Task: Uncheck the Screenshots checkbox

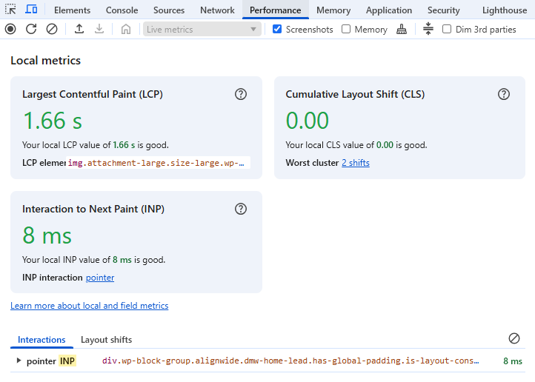Action: [277, 30]
